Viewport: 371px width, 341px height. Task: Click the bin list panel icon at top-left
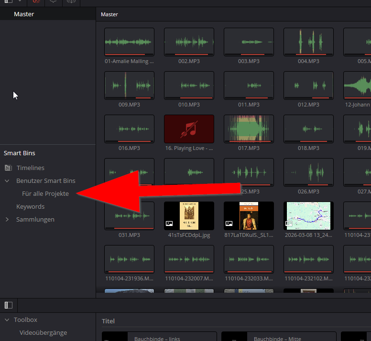pyautogui.click(x=8, y=2)
